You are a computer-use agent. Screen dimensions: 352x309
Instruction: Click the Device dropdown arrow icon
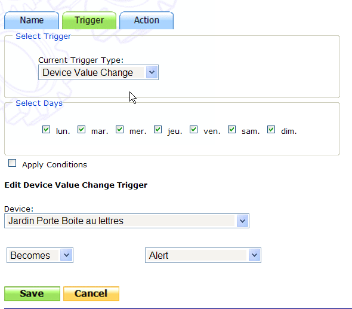[242, 221]
